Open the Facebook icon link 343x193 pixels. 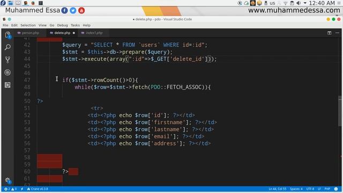click(64, 10)
